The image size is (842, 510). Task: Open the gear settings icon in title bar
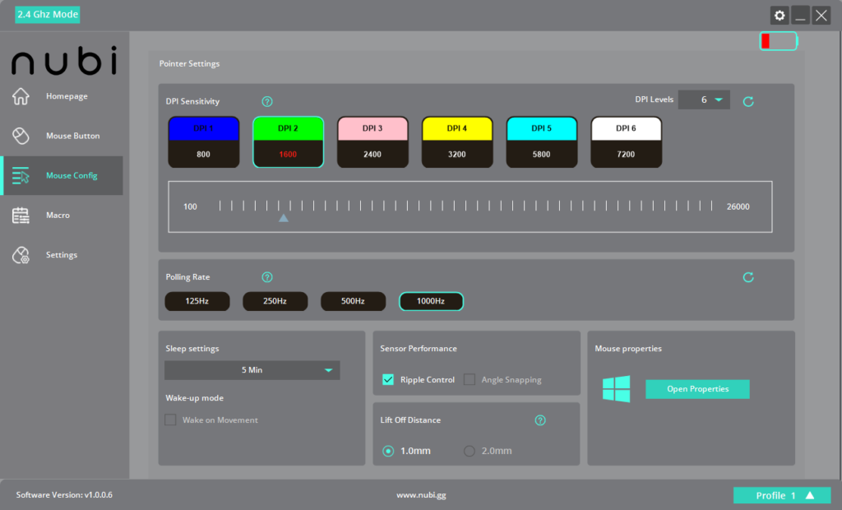[x=780, y=15]
